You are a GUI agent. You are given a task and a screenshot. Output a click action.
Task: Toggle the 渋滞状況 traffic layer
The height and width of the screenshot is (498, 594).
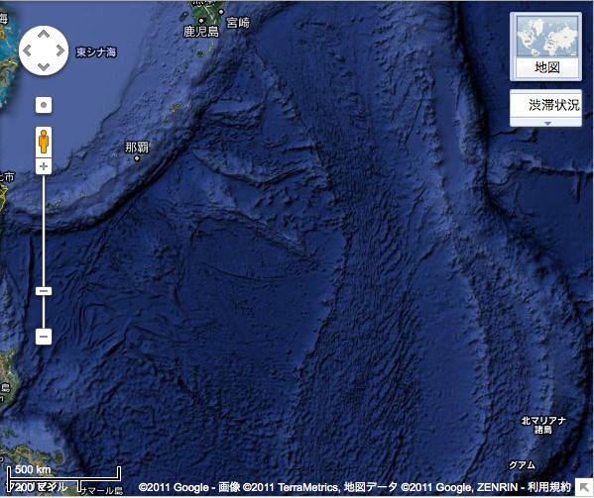(x=545, y=105)
